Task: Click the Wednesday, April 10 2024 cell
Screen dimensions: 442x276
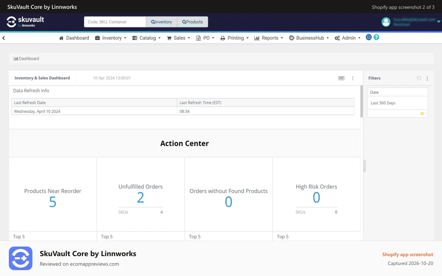Action: [x=94, y=111]
